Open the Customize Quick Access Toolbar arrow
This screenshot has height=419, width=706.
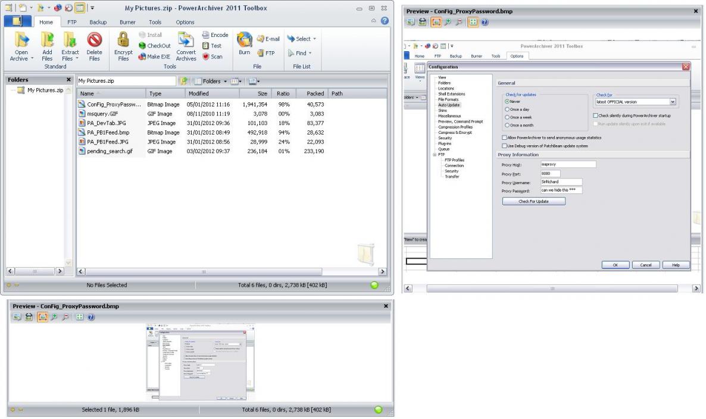pos(92,8)
